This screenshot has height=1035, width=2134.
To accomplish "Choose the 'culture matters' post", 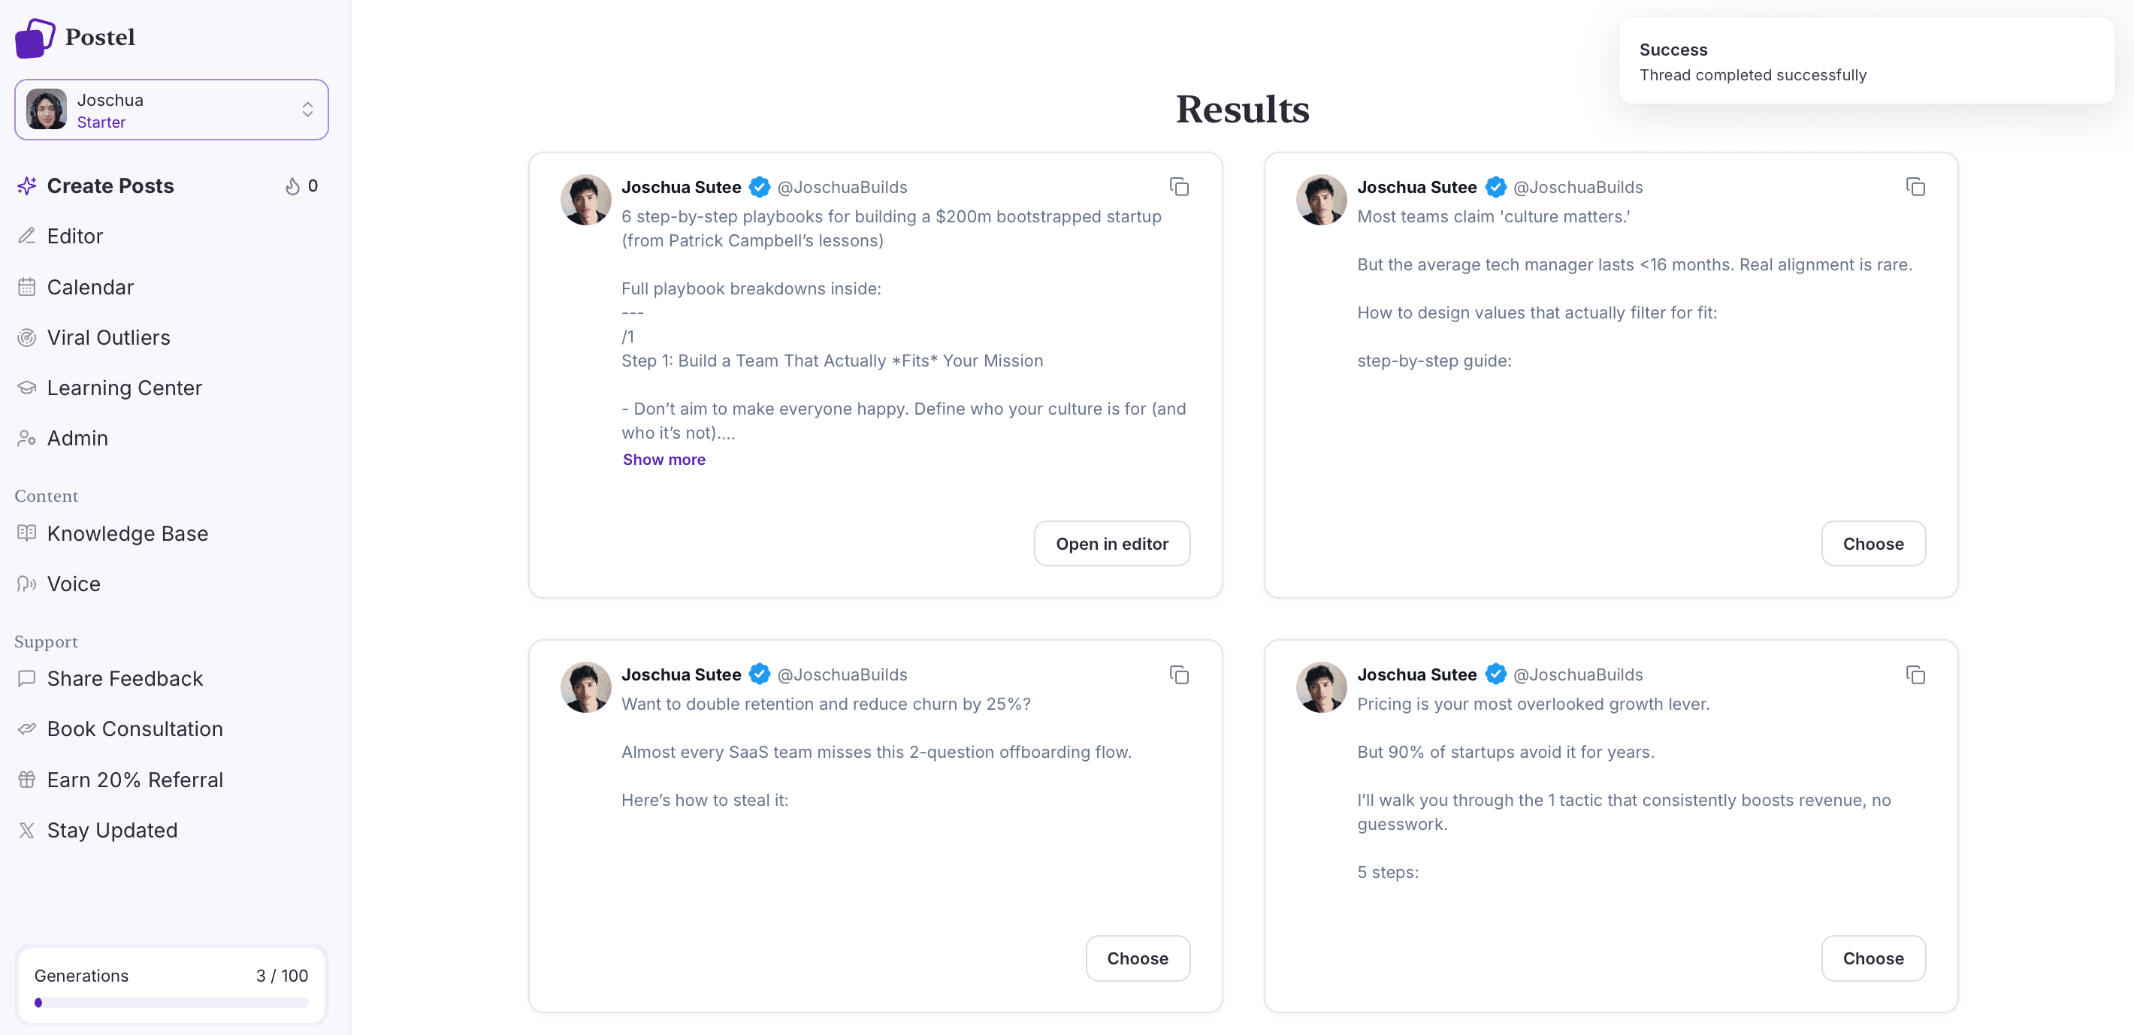I will tap(1873, 544).
